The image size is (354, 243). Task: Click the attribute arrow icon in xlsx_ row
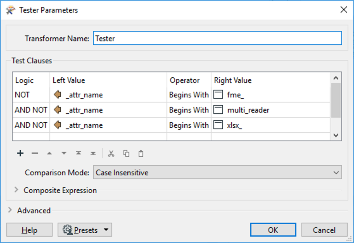coord(58,125)
